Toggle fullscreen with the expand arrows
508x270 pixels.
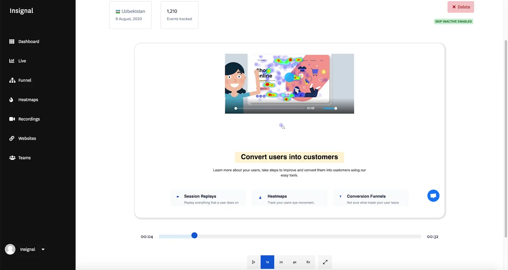pyautogui.click(x=325, y=262)
